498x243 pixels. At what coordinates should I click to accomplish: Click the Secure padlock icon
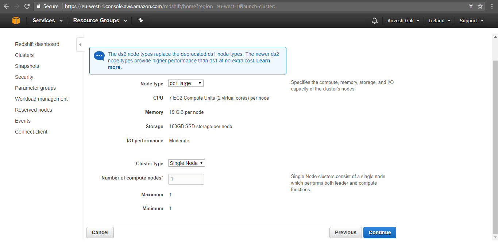pyautogui.click(x=39, y=6)
